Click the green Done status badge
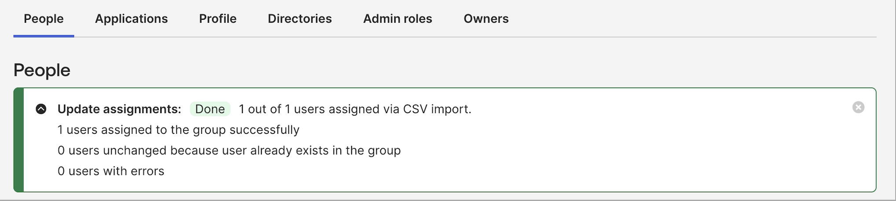This screenshot has height=201, width=896. click(210, 109)
